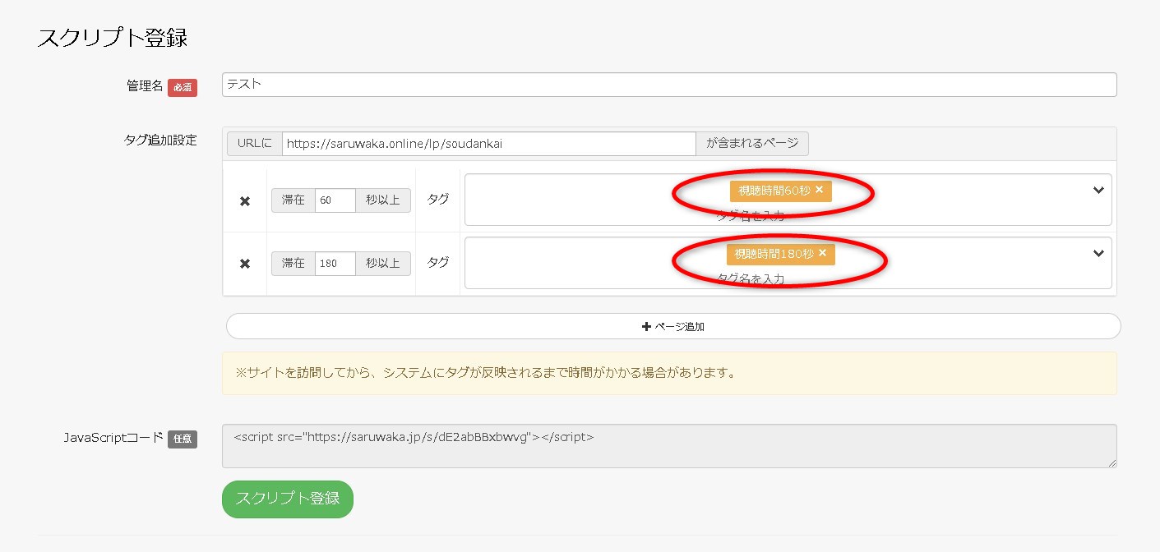Screen dimensions: 1160x552
Task: Click the 滞在 label in the 60-second row
Action: tap(293, 200)
